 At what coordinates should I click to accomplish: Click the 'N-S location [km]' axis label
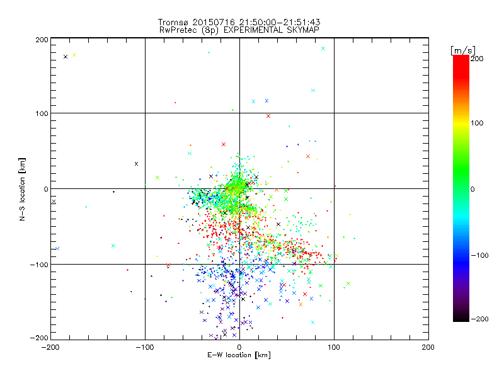22,189
